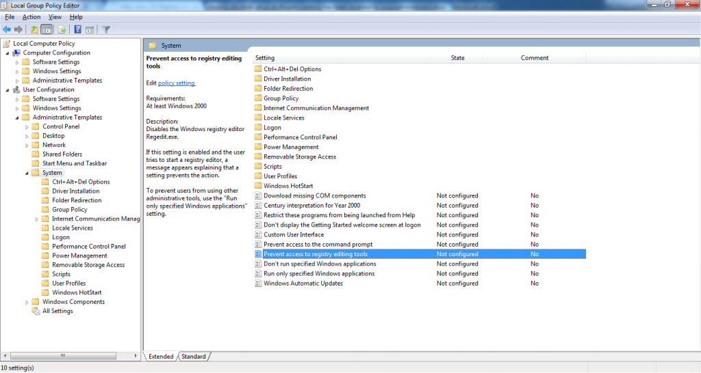Collapse the System folder in tree
Viewport: 701px width, 373px height.
pyautogui.click(x=27, y=173)
